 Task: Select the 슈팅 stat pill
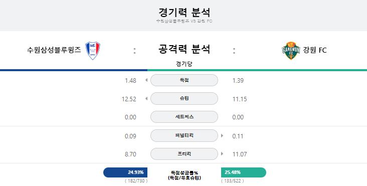pos(184,98)
